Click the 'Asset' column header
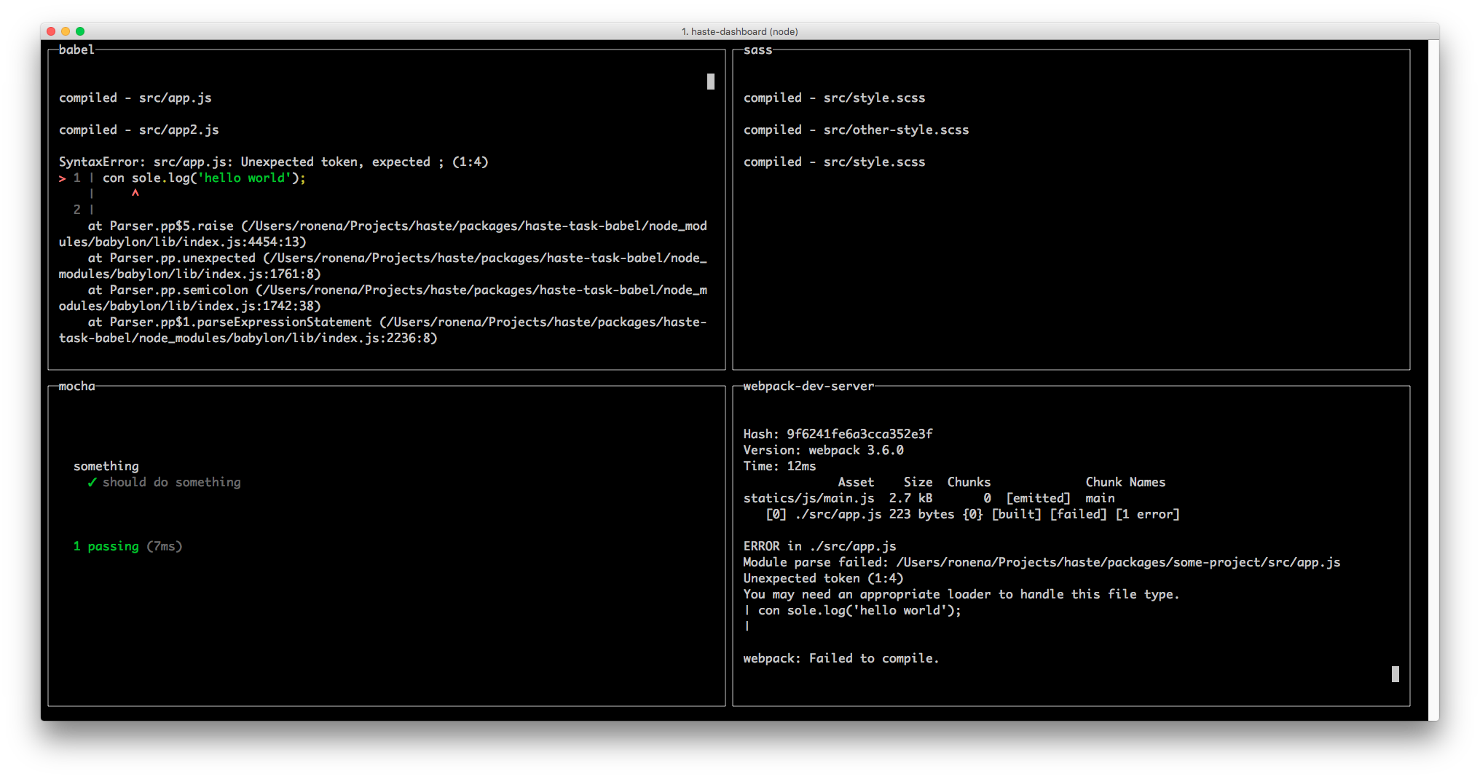Viewport: 1480px width, 779px height. coord(857,482)
